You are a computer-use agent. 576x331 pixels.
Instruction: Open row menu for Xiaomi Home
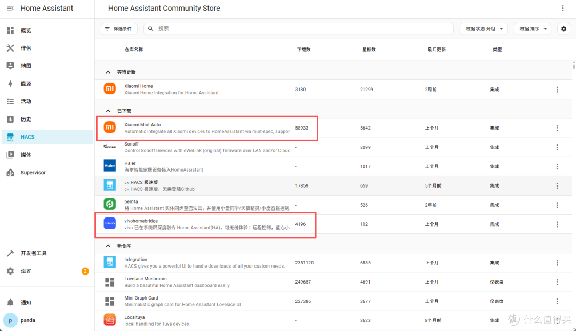click(557, 90)
